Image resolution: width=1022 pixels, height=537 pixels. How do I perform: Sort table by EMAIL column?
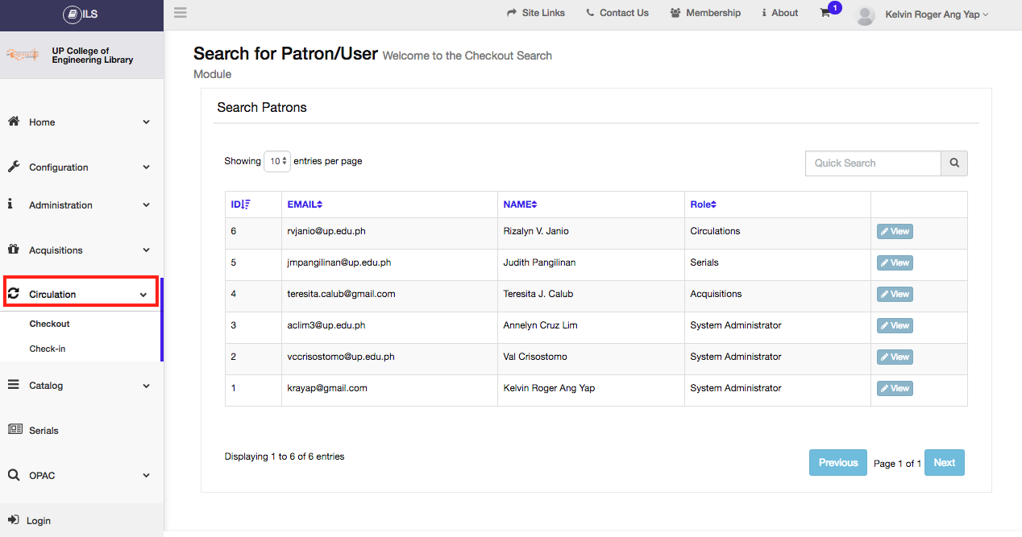[x=305, y=204]
